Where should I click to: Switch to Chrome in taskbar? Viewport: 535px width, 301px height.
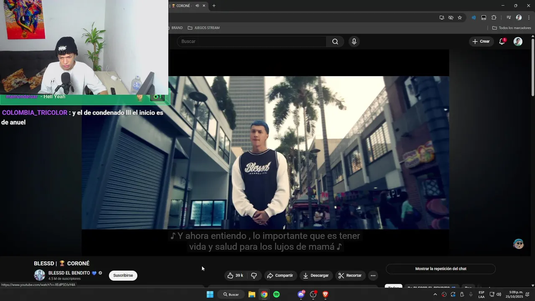(264, 294)
